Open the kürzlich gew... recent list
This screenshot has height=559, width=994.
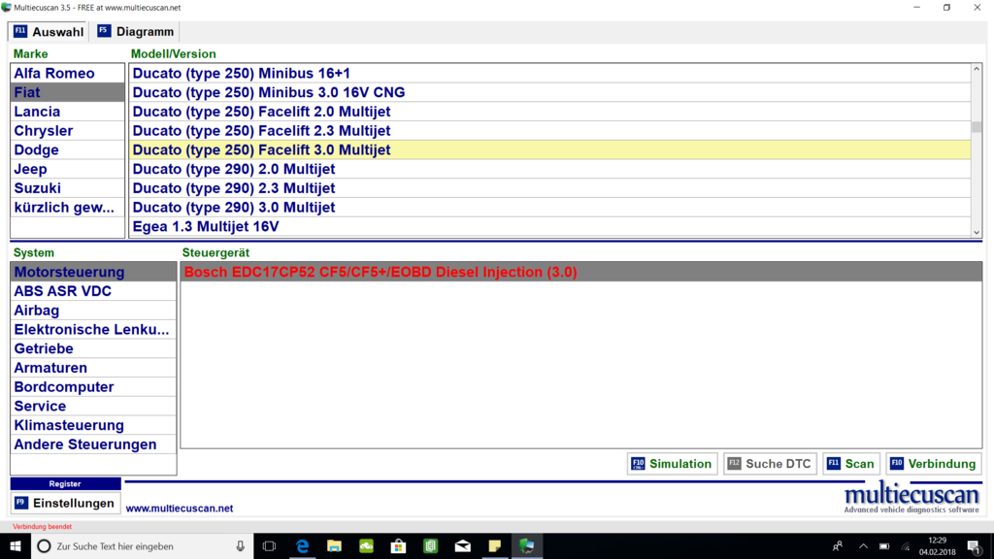pos(67,208)
